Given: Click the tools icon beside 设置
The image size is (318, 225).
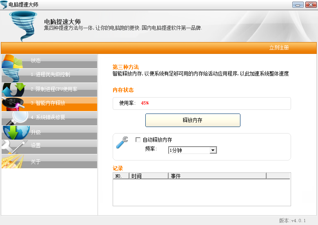Looking at the screenshot, I should tap(12, 147).
